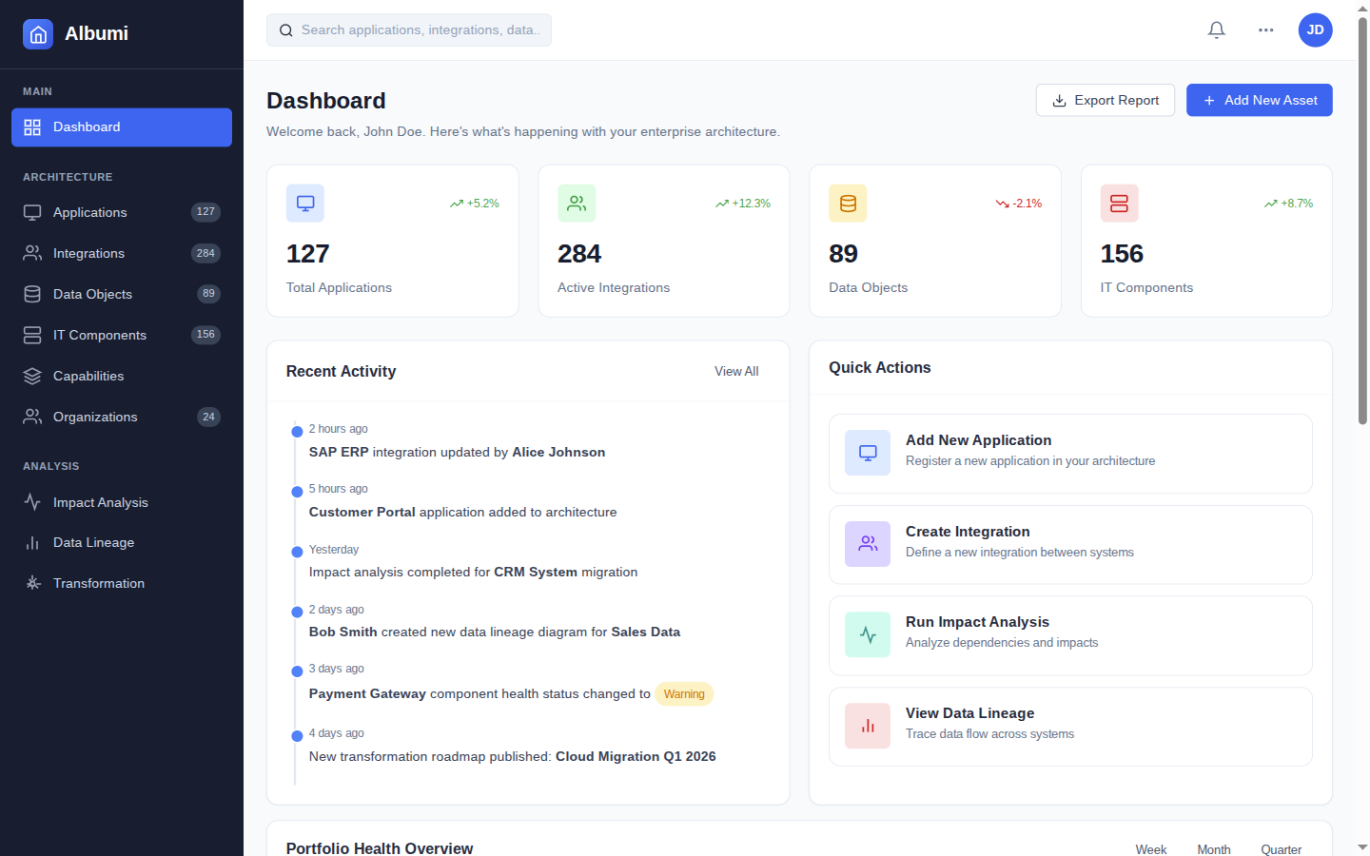Select the IT Components icon in sidebar

(x=33, y=335)
